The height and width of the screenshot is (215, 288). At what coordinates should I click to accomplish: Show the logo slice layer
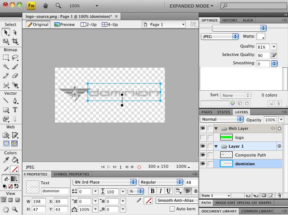[203, 137]
